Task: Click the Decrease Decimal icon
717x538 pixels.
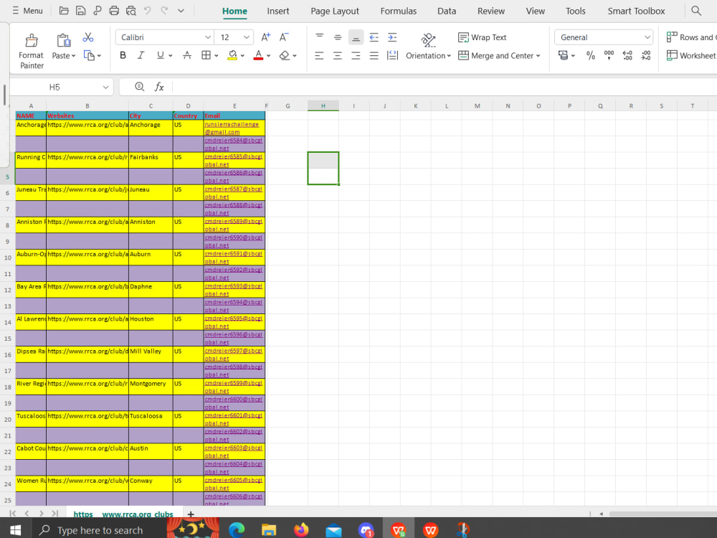Action: [x=646, y=55]
